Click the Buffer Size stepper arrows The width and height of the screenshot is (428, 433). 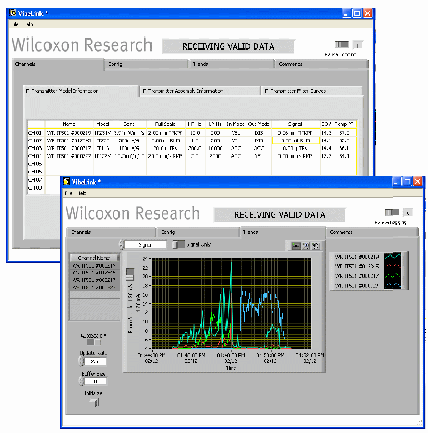coord(81,381)
